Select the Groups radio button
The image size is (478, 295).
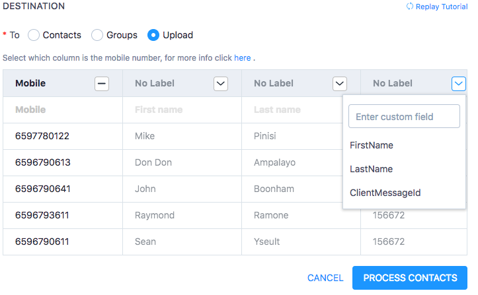[x=97, y=35]
